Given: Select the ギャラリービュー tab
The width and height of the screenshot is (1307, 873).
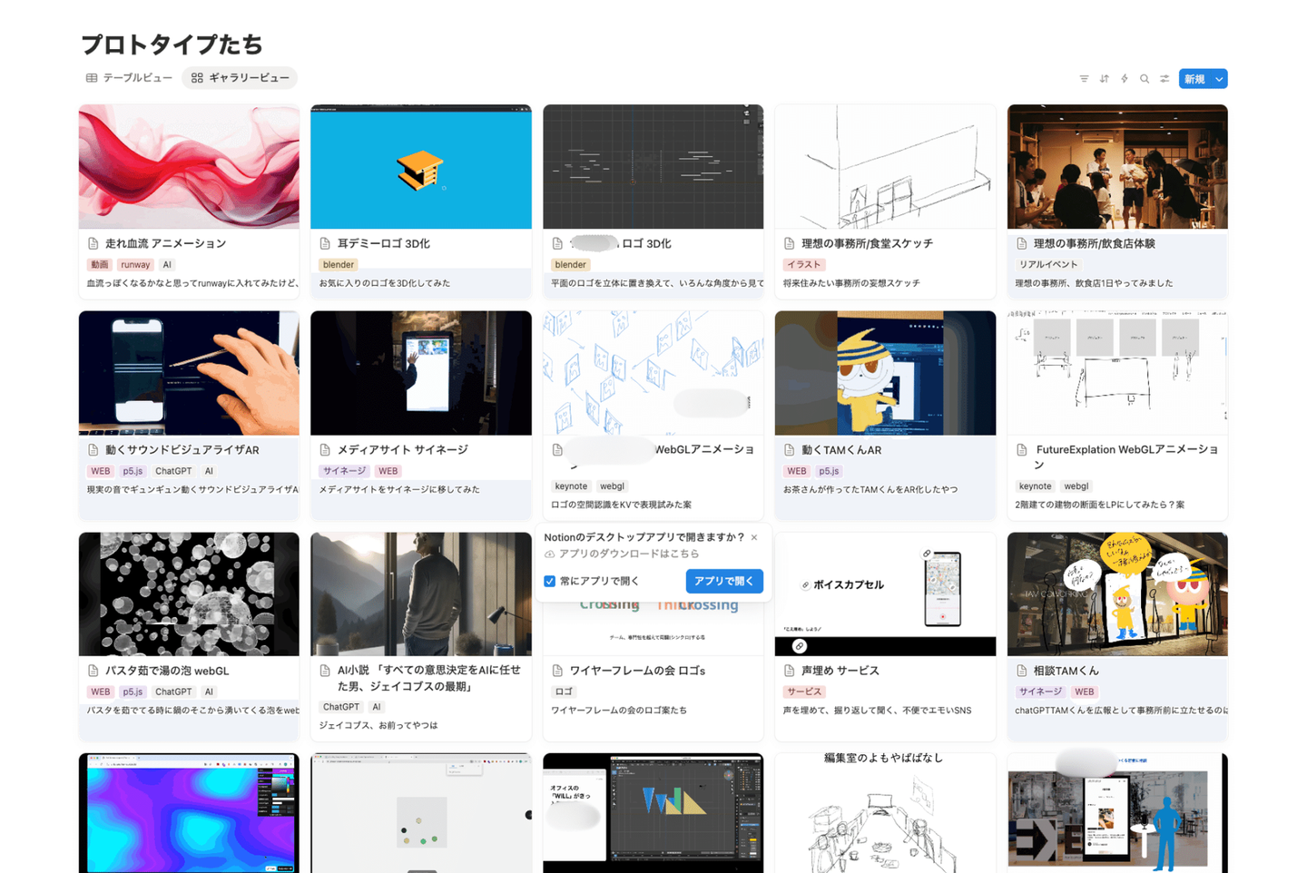Looking at the screenshot, I should click(x=240, y=78).
